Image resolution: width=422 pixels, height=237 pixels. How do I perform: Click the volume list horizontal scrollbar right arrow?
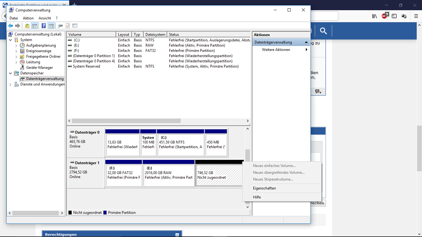coord(248,121)
